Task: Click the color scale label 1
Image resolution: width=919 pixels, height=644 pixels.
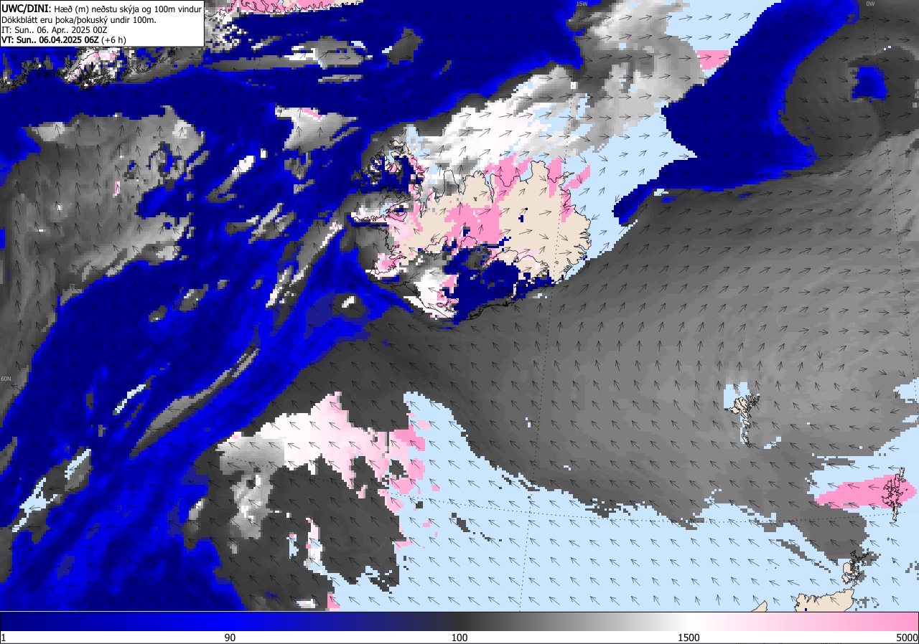Action: 4,638
